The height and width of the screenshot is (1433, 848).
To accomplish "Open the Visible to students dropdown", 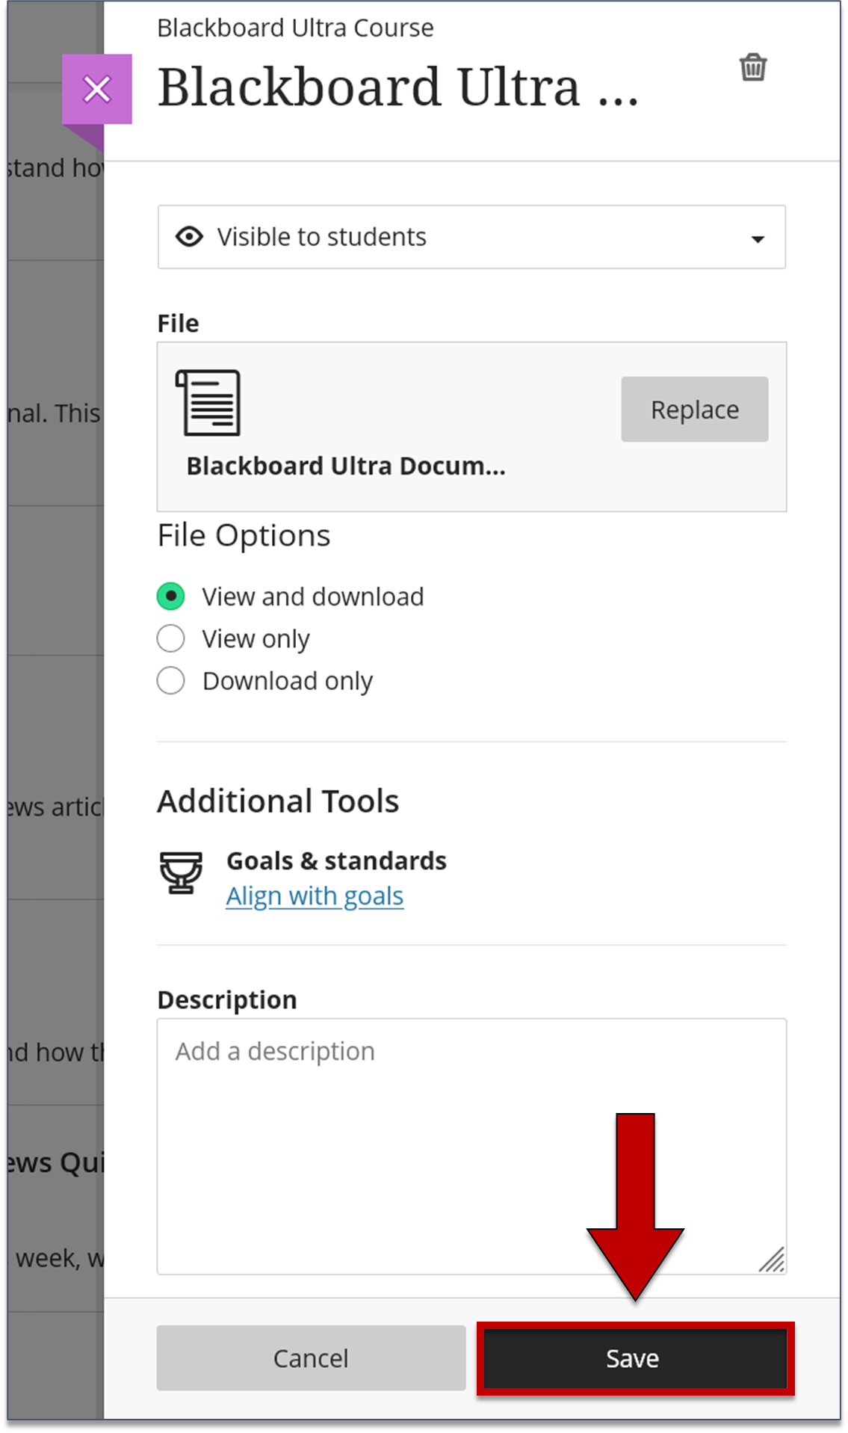I will click(x=471, y=236).
